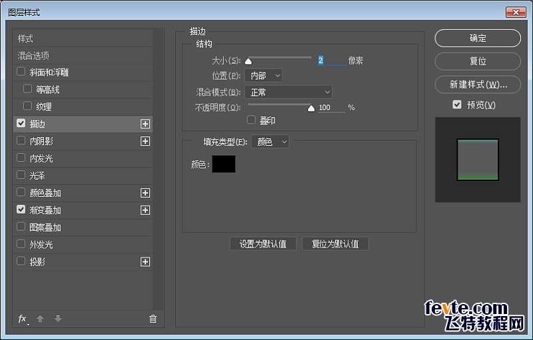Uncheck the 描边 checkbox

(x=21, y=123)
